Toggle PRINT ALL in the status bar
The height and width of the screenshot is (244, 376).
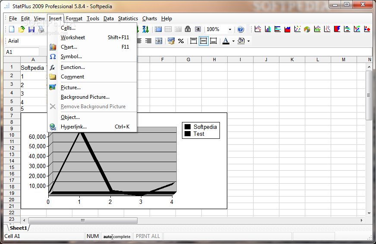pos(148,236)
